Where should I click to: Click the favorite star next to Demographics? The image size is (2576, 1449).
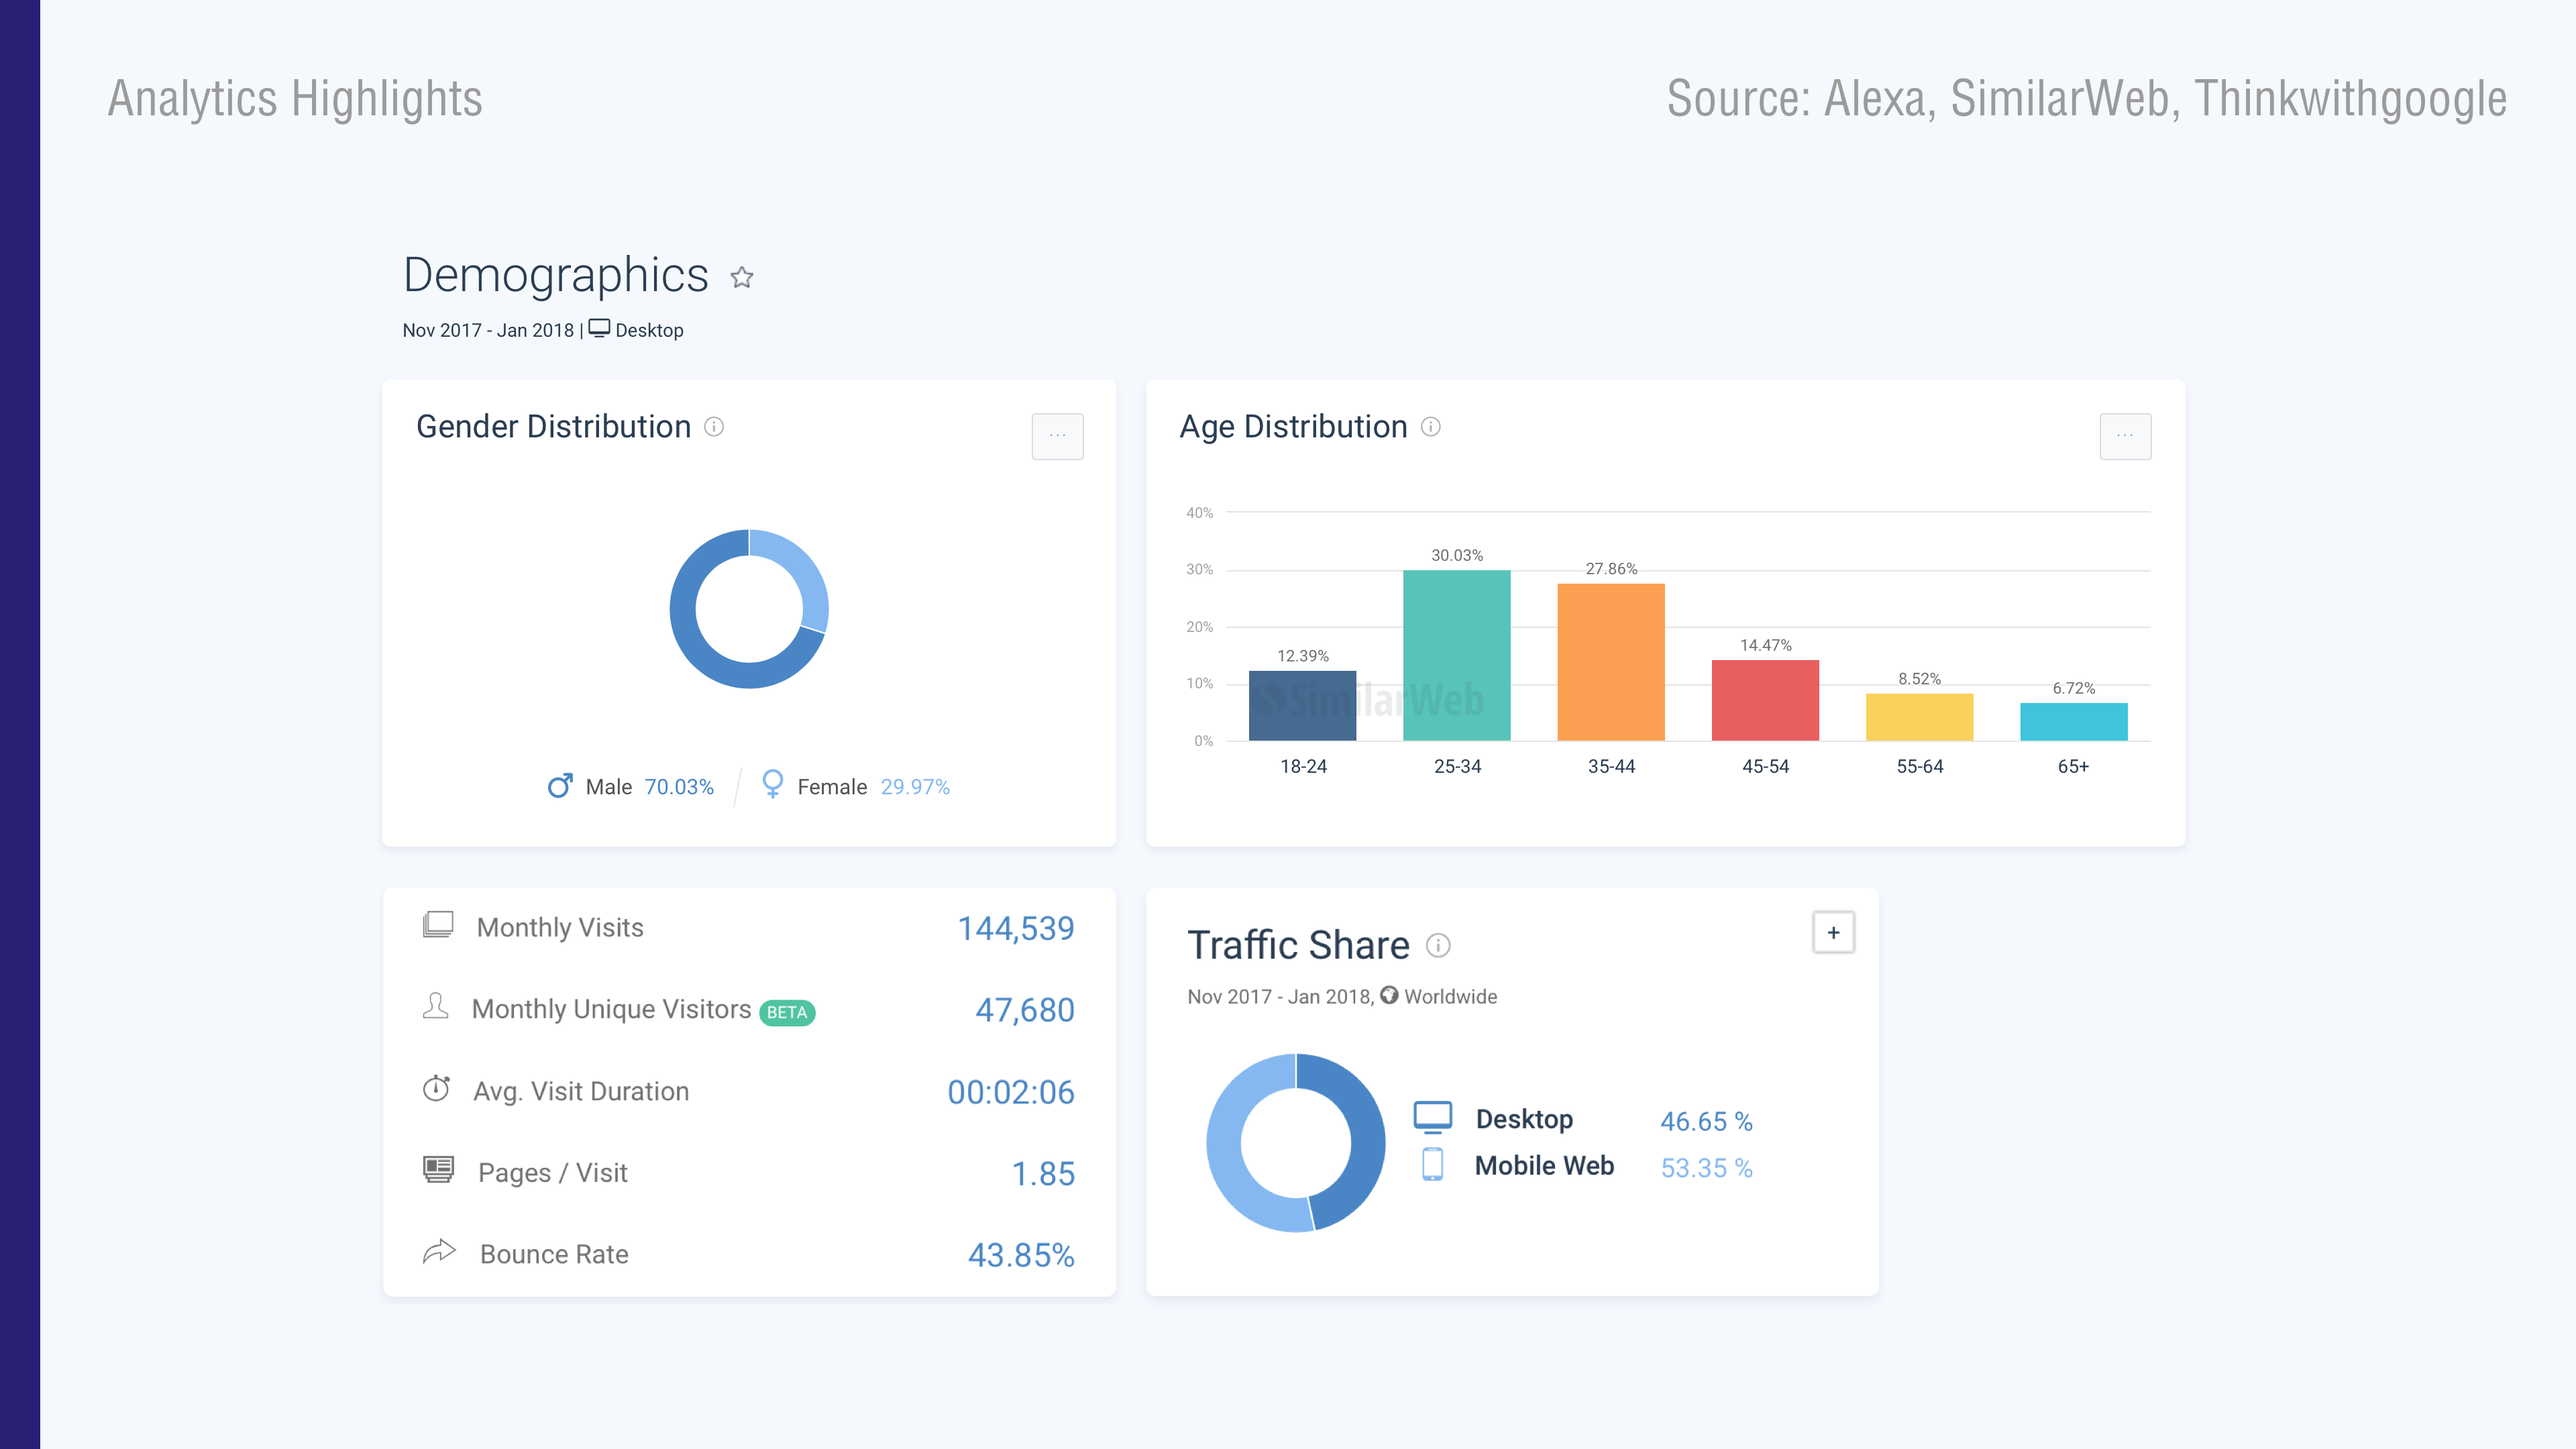click(741, 277)
